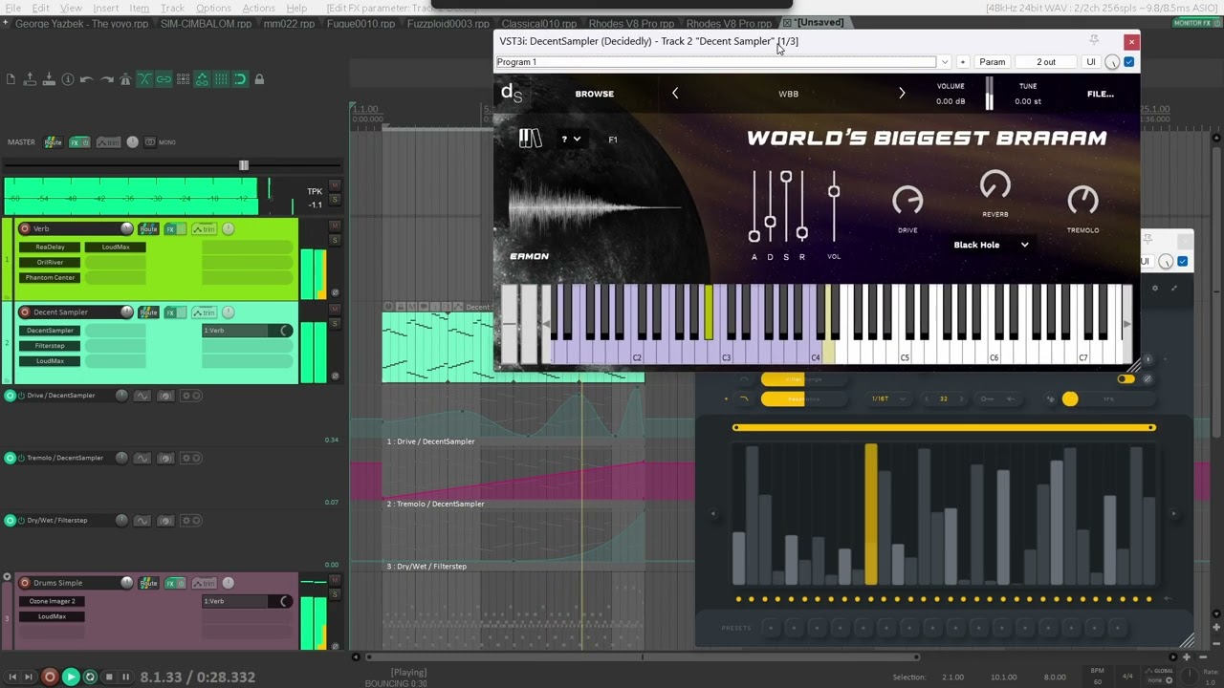Screen dimensions: 1224x688
Task: Open the ReaDelay FX on Verb track
Action: pyautogui.click(x=50, y=247)
